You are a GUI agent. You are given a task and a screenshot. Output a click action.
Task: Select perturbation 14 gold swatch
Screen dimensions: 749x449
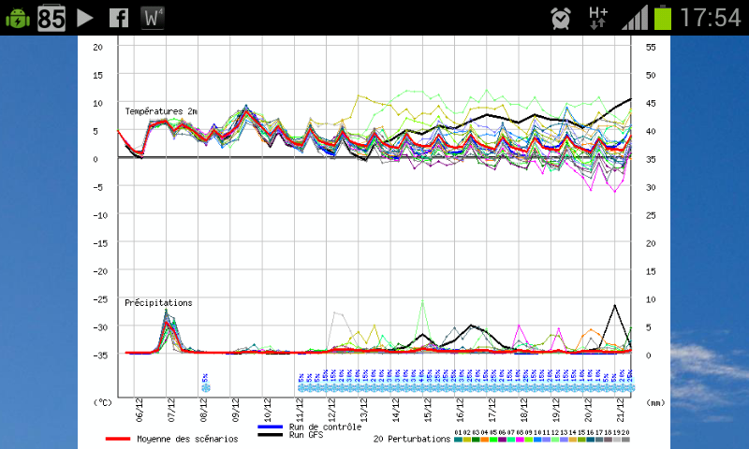[x=573, y=440]
